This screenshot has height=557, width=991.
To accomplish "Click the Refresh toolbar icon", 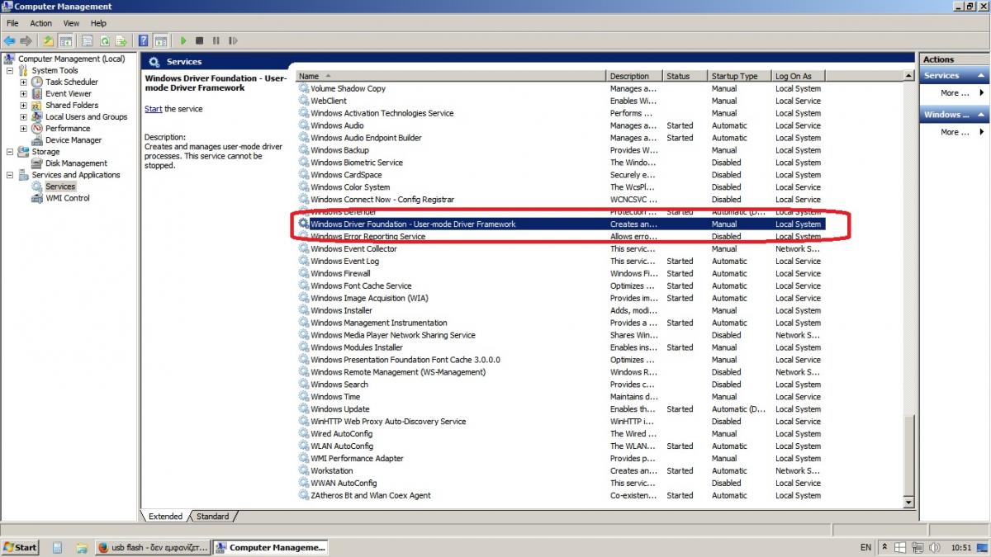I will [105, 40].
